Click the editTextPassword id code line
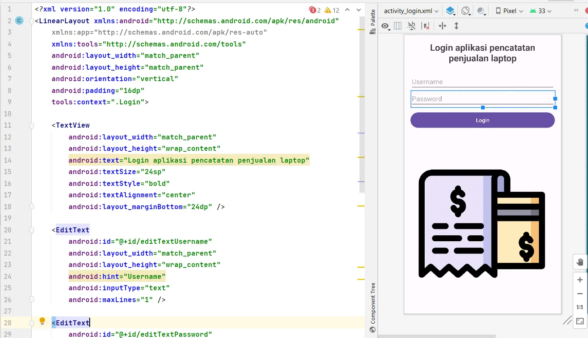Image resolution: width=588 pixels, height=338 pixels. (x=140, y=334)
